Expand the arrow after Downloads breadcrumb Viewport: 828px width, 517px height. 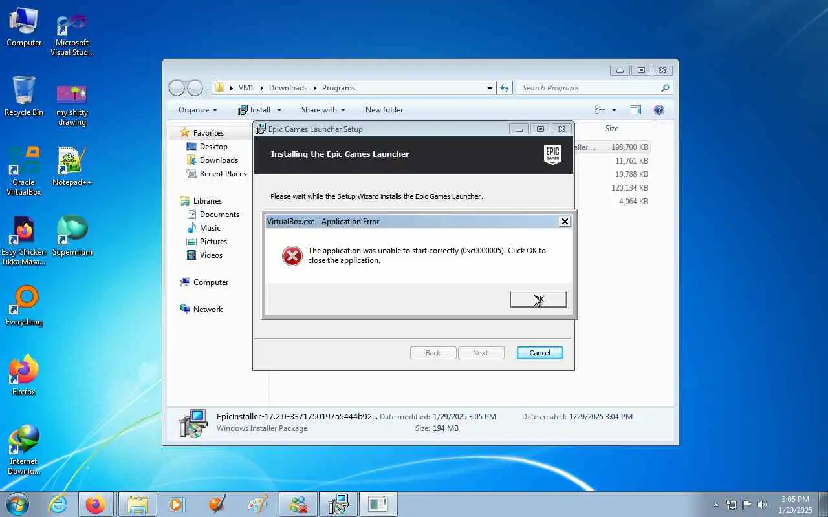point(316,88)
